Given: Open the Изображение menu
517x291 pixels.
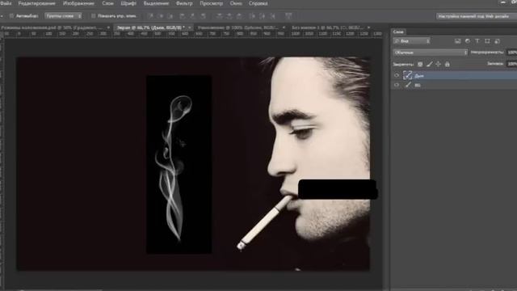Looking at the screenshot, I should pos(78,3).
